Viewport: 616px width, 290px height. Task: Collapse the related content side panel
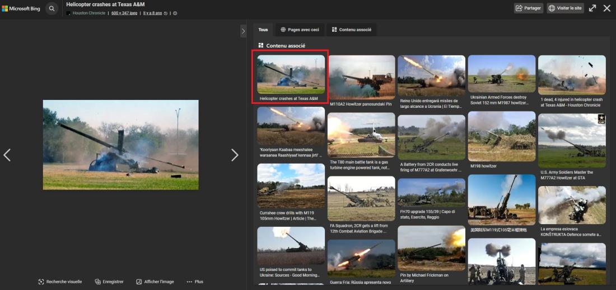tap(243, 31)
